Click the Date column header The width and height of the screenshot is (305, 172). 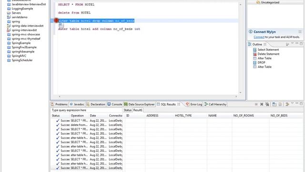[x=93, y=116]
